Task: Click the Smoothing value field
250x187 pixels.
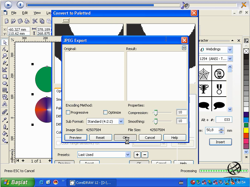Action: point(182,121)
